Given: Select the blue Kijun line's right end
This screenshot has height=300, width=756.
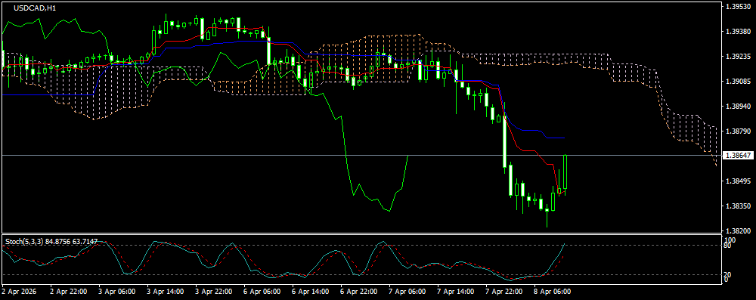Looking at the screenshot, I should [x=564, y=138].
